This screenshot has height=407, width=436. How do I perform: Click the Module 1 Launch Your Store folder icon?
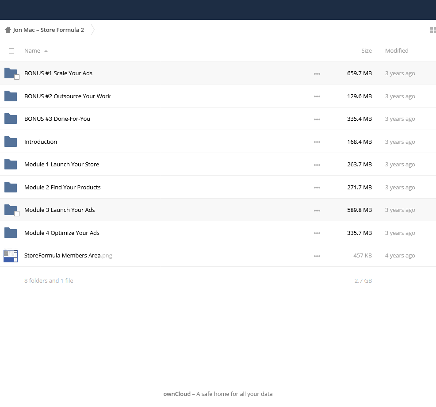pos(11,165)
